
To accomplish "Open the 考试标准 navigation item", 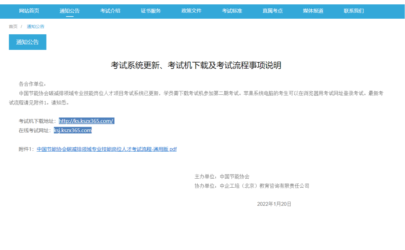I will (x=232, y=11).
